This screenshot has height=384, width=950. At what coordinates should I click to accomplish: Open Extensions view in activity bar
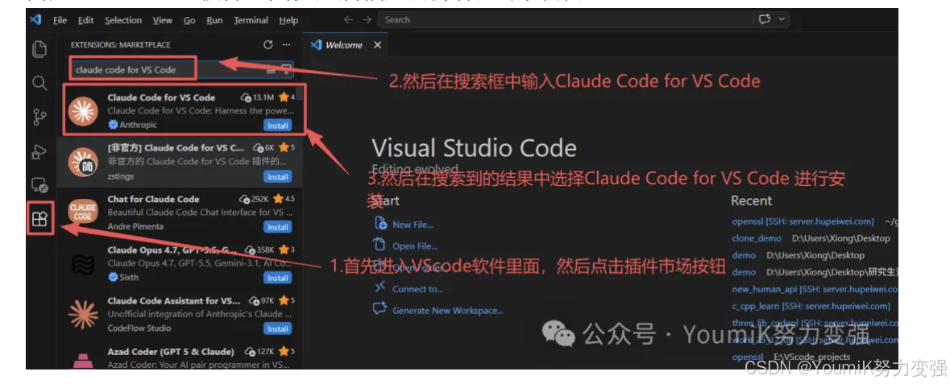point(39,219)
